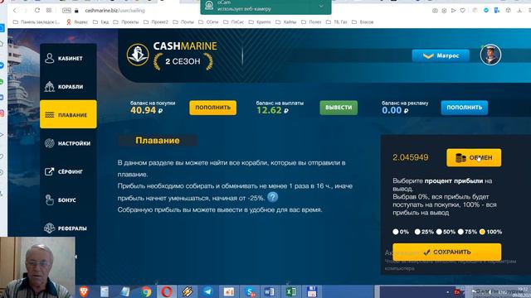The image size is (531, 298).
Task: Click the Excel taskbar icon
Action: pos(290,291)
